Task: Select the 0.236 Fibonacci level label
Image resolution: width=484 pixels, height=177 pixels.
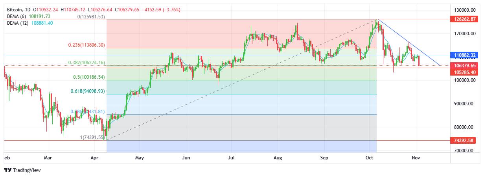Action: tap(86, 45)
